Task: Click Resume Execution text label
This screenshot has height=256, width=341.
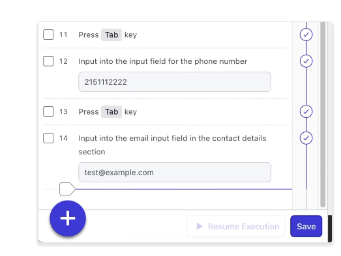Action: pyautogui.click(x=244, y=227)
